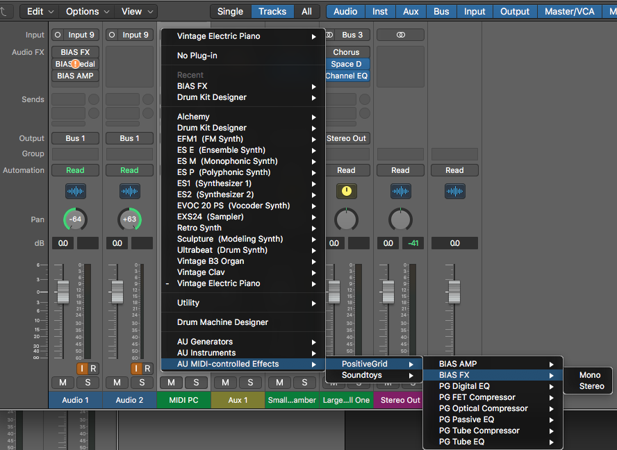Click the waveform icon on the master strip
This screenshot has width=617, height=450.
(x=455, y=192)
